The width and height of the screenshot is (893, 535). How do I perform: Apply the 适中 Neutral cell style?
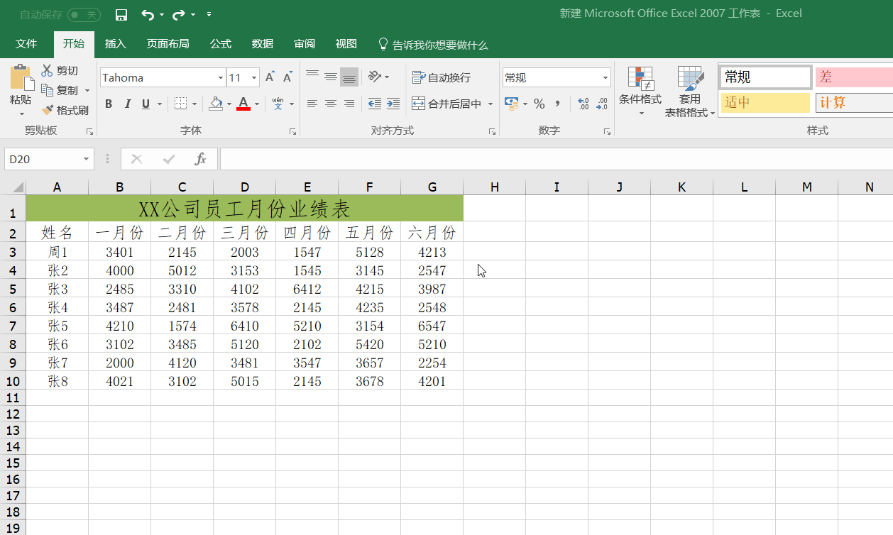(x=765, y=102)
